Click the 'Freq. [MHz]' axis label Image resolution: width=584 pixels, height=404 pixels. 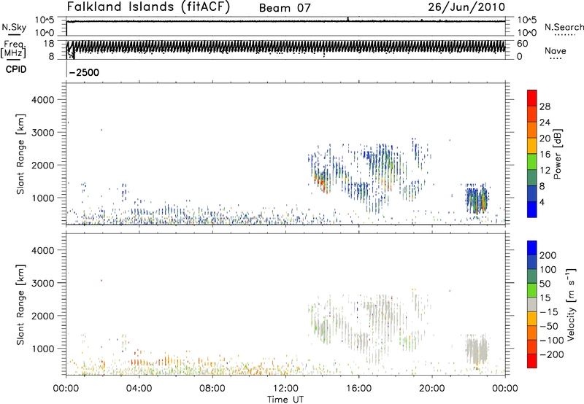(x=13, y=49)
